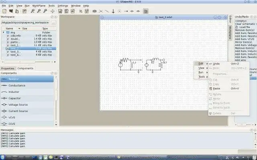This screenshot has width=257, height=160.
Task: Click the workspace browse button
Action: [x=53, y=22]
